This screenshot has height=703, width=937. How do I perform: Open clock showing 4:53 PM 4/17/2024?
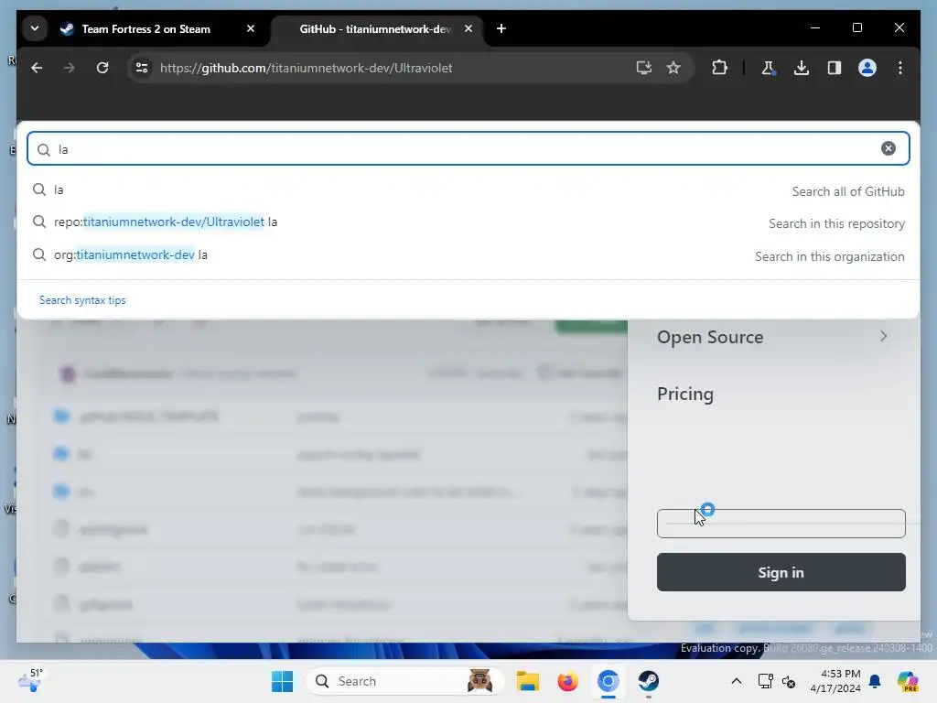[835, 681]
